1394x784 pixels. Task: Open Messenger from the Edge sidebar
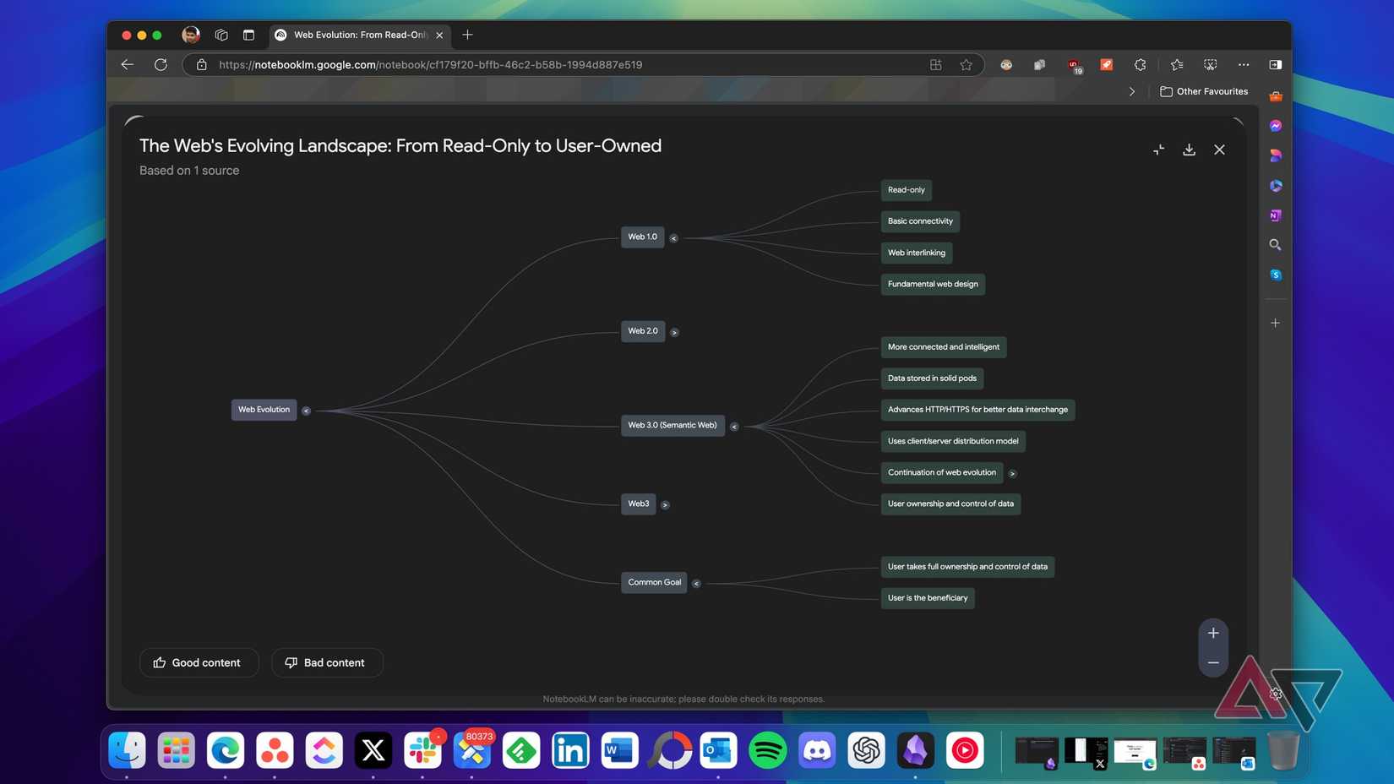(1276, 125)
